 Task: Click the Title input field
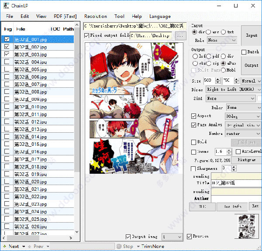click(236, 183)
